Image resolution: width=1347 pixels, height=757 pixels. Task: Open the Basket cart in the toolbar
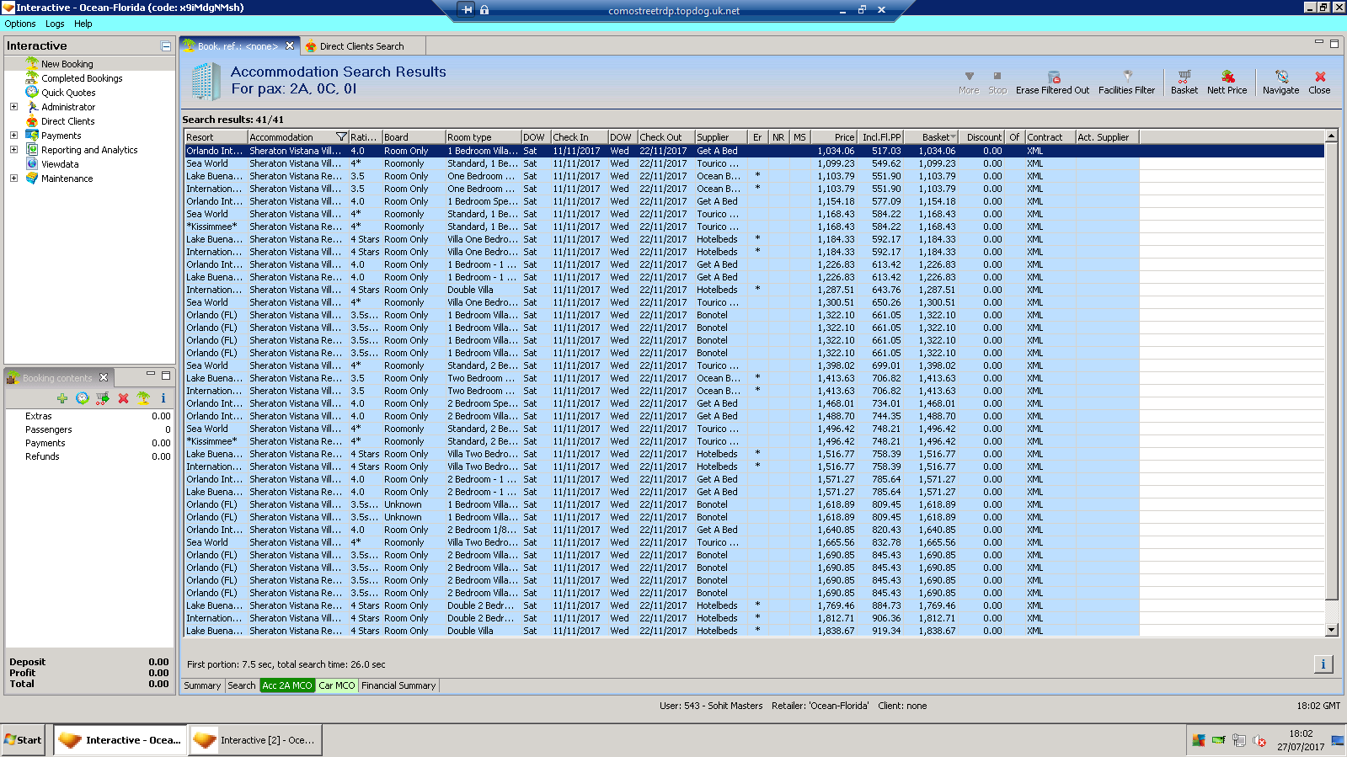1184,82
